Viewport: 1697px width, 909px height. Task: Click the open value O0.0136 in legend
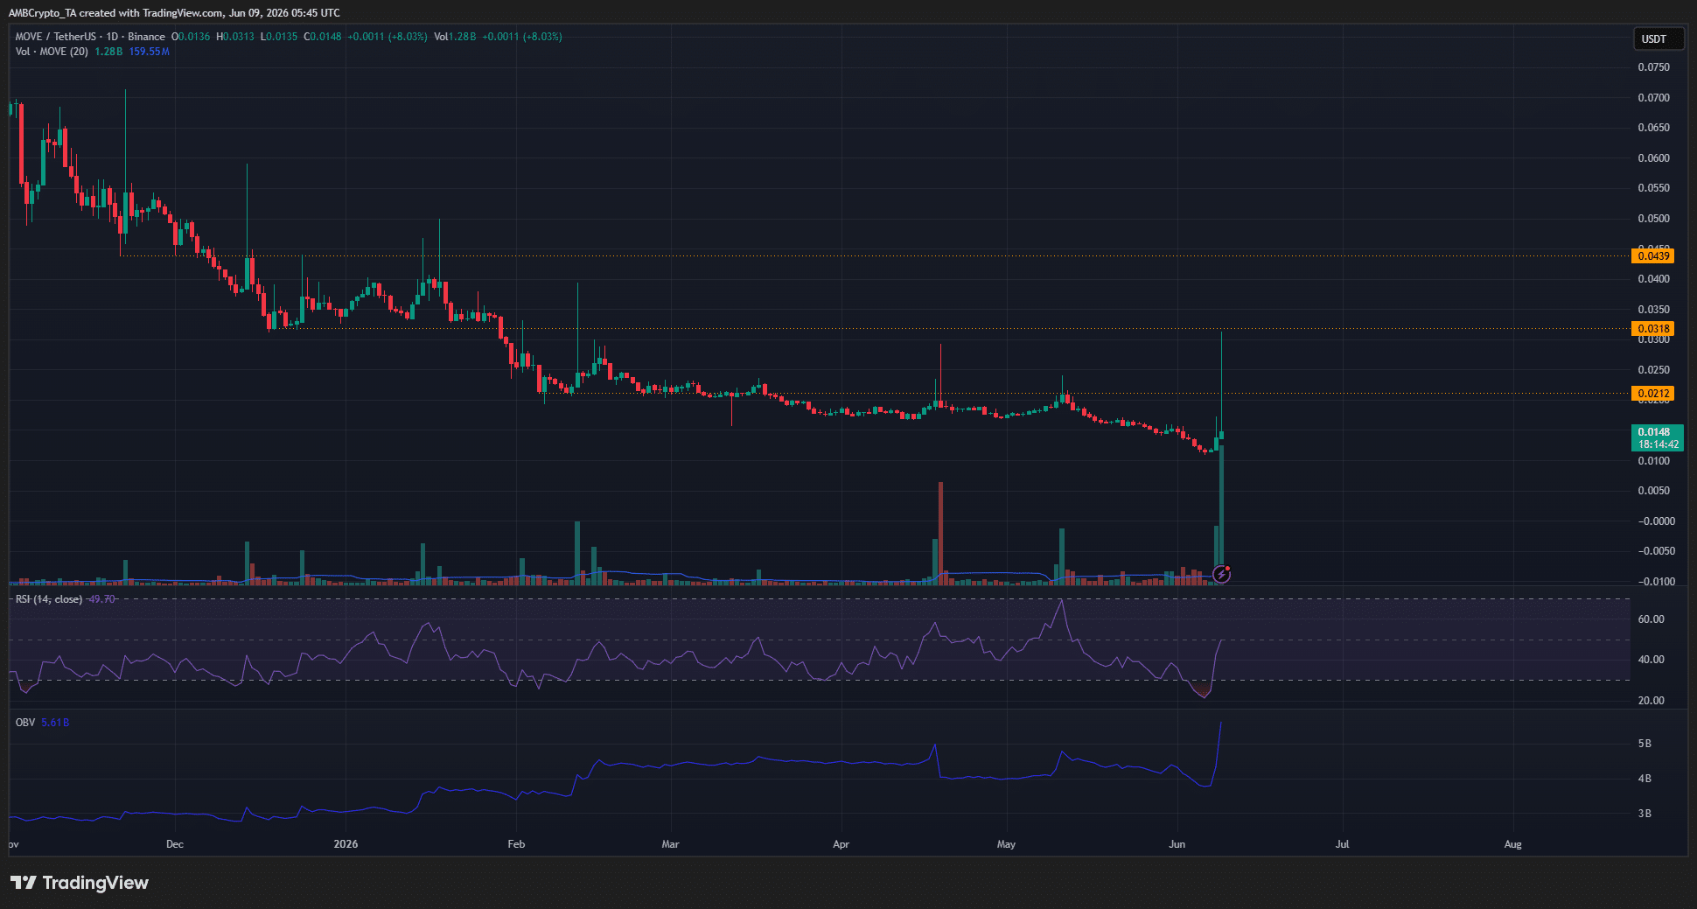tap(191, 37)
